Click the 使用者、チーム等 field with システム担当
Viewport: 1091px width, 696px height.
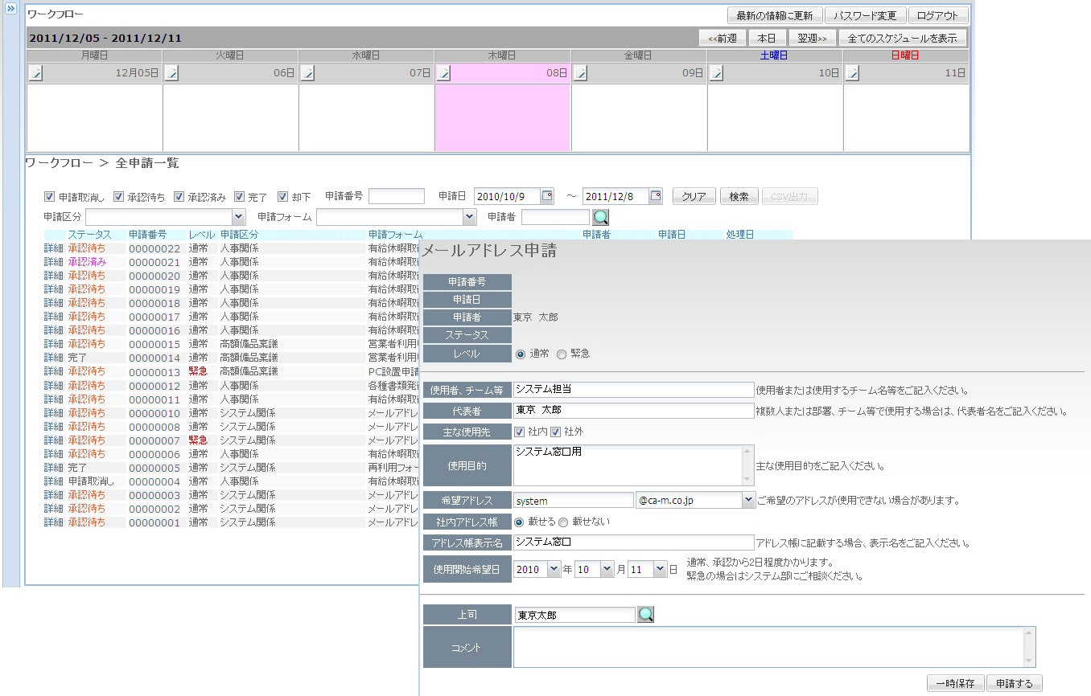pyautogui.click(x=633, y=390)
